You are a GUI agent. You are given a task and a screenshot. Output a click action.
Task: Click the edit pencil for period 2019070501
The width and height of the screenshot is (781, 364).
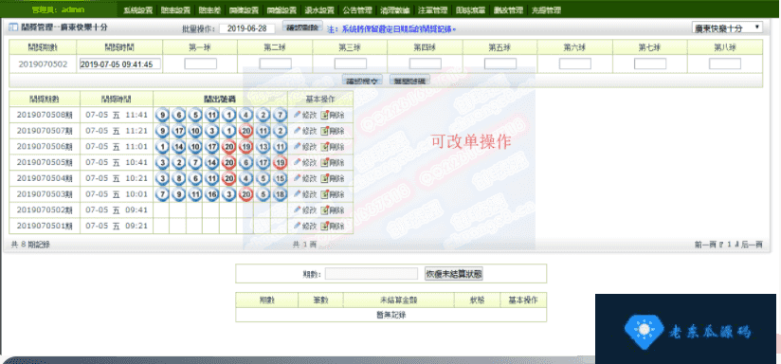[x=298, y=226]
